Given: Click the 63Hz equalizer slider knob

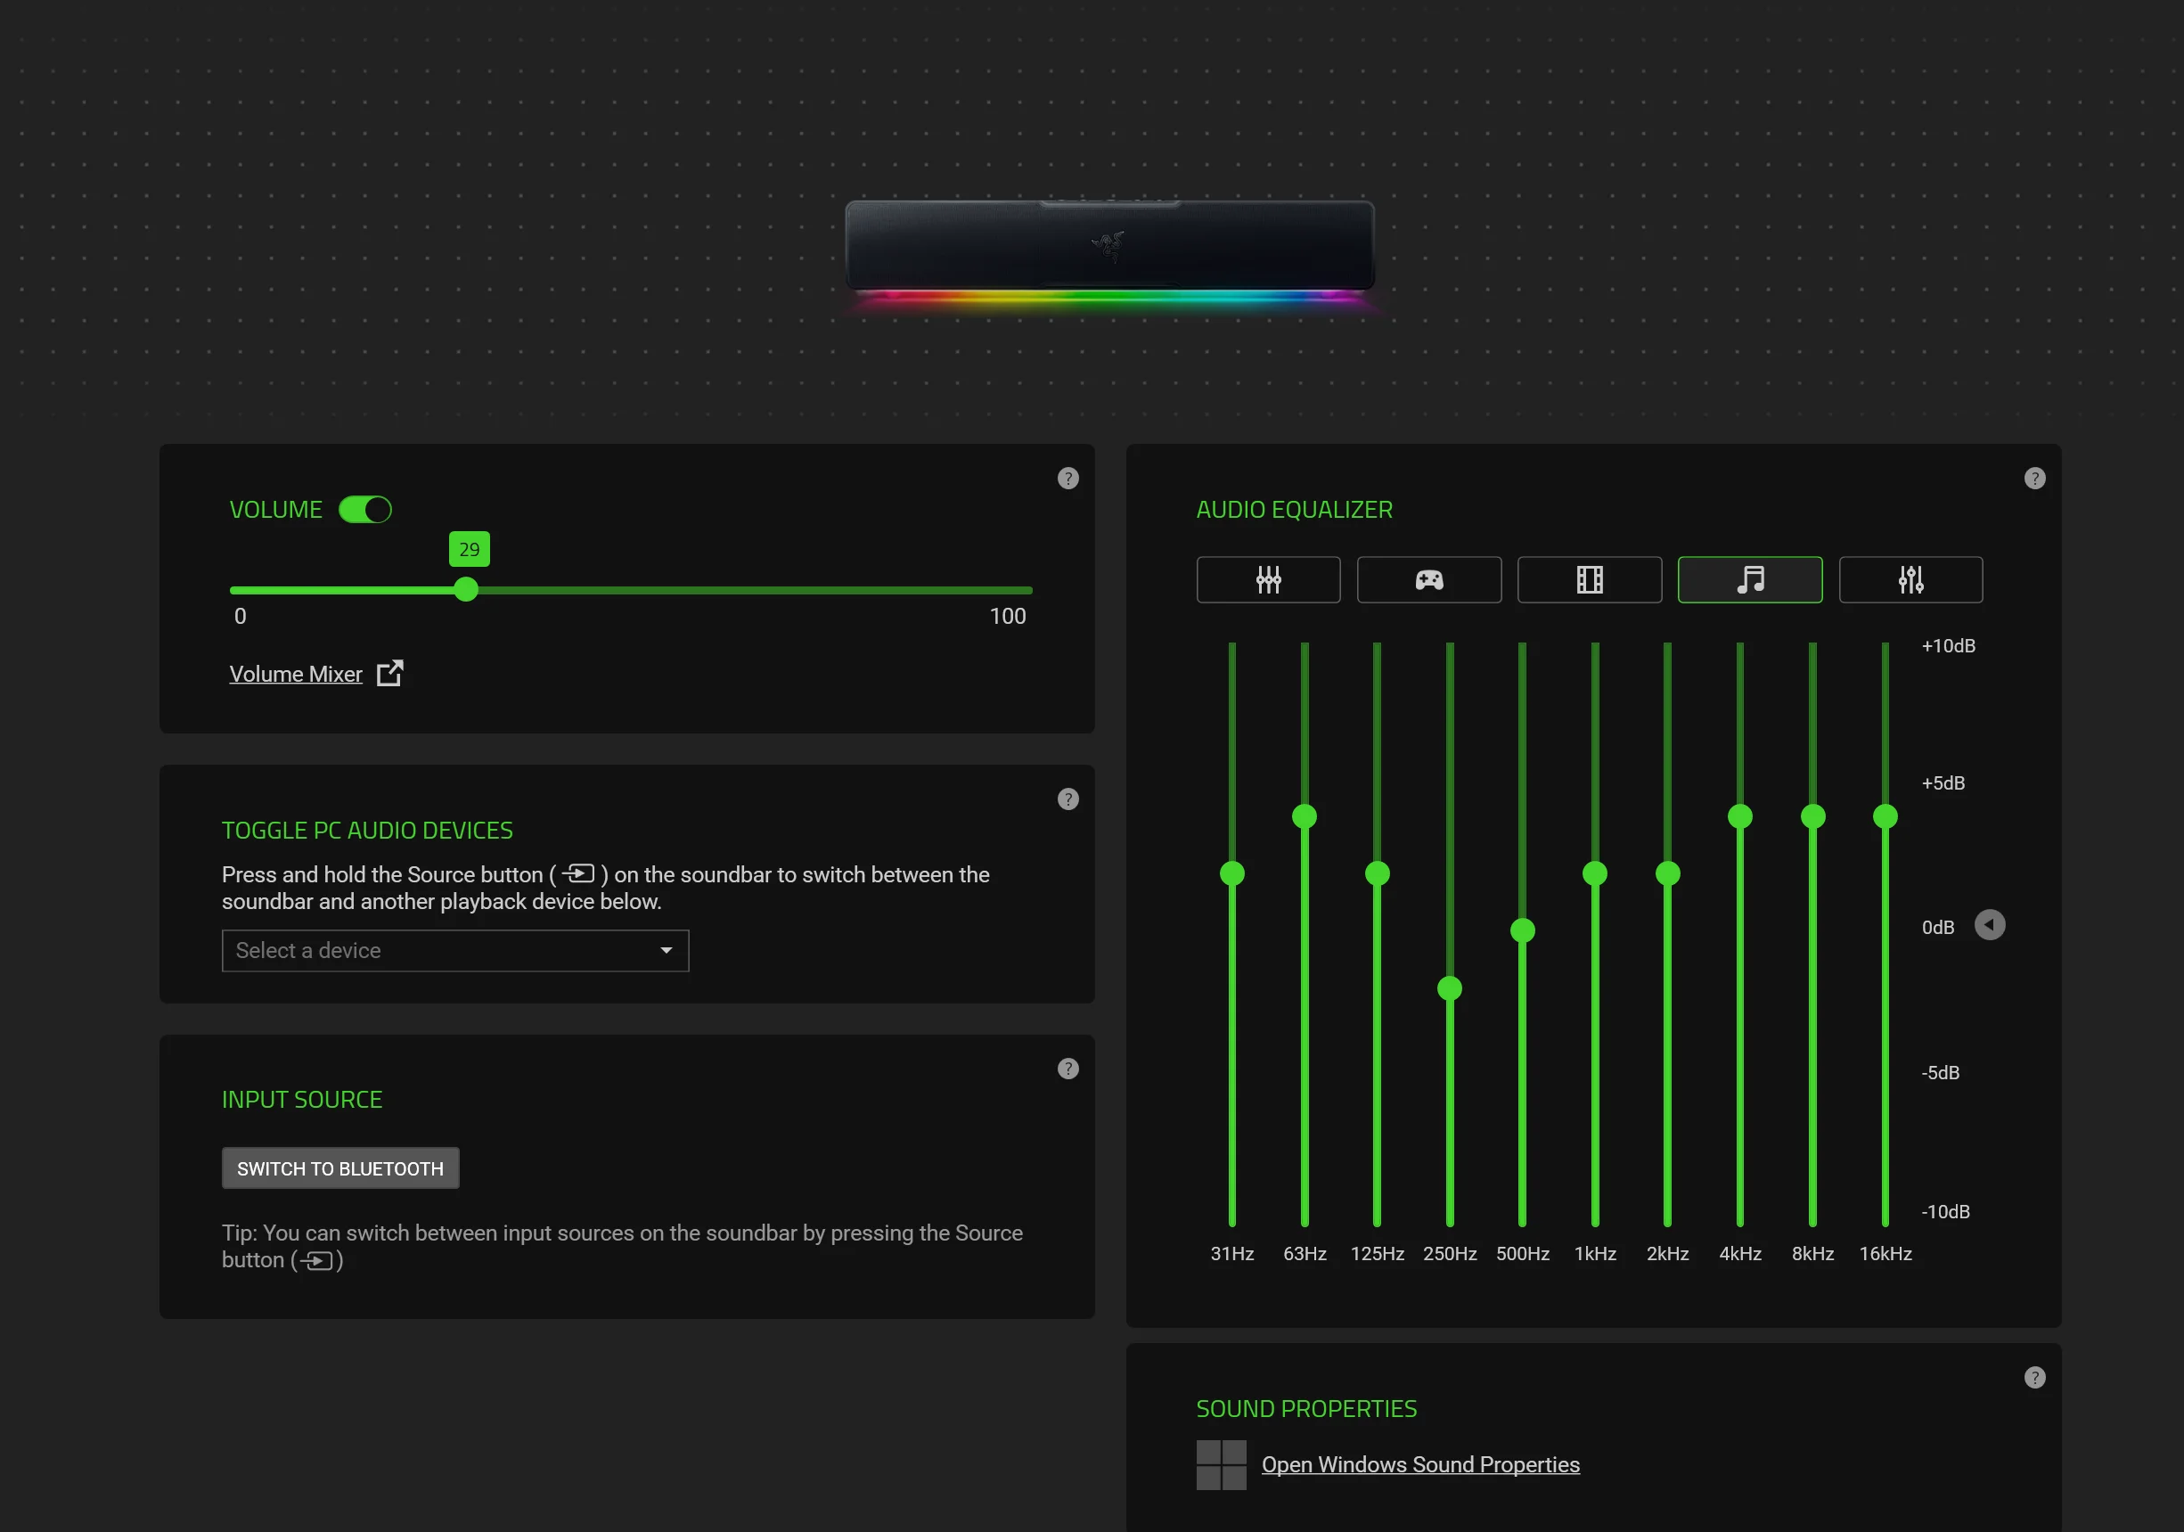Looking at the screenshot, I should click(x=1305, y=816).
